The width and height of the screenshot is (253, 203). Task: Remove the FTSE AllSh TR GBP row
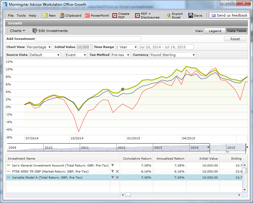point(117,171)
